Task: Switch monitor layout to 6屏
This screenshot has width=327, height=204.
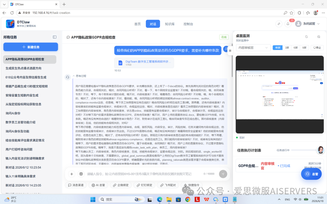Action: click(x=296, y=48)
